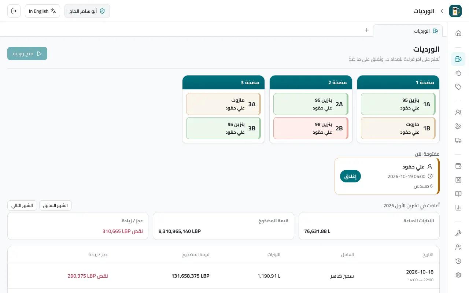469x293 pixels.
Task: Switch to the الورديات tab
Action: coord(408,31)
